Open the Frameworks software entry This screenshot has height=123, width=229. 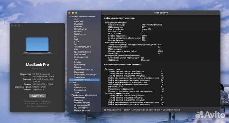pyautogui.click(x=80, y=98)
